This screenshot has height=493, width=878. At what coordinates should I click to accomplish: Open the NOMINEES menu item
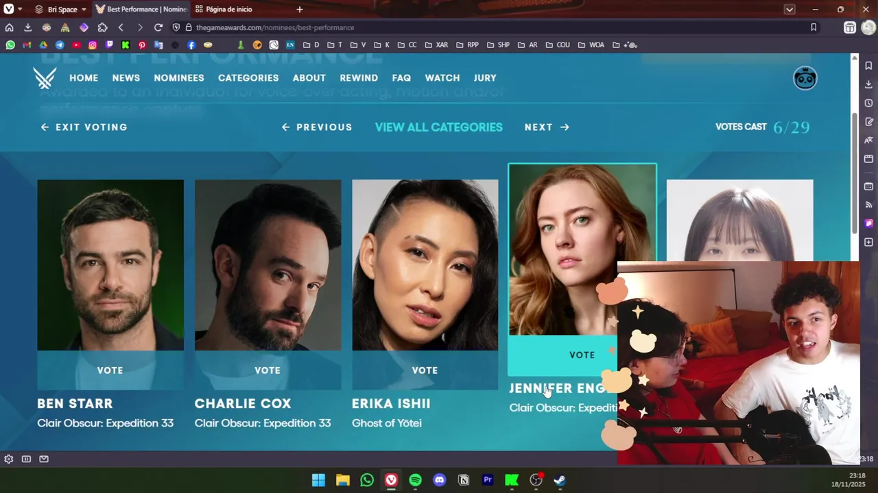pos(179,78)
